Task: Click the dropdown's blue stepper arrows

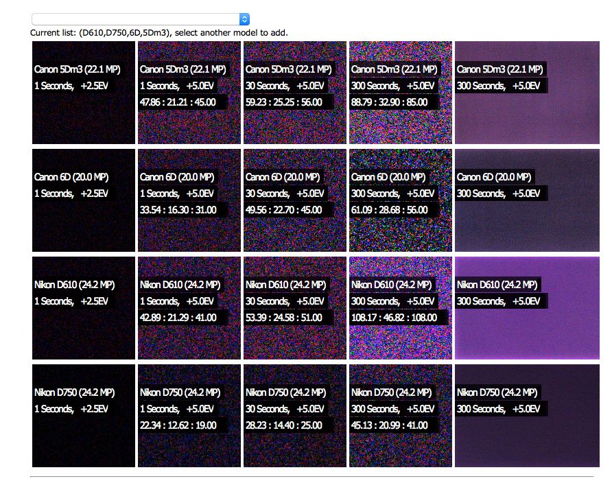Action: 244,19
